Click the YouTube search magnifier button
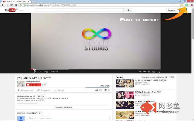 pos(128,10)
